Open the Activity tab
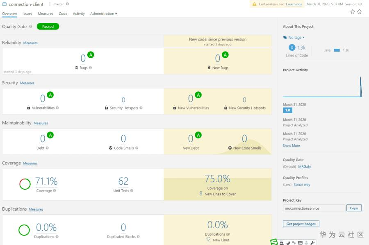The height and width of the screenshot is (245, 369). [x=79, y=14]
